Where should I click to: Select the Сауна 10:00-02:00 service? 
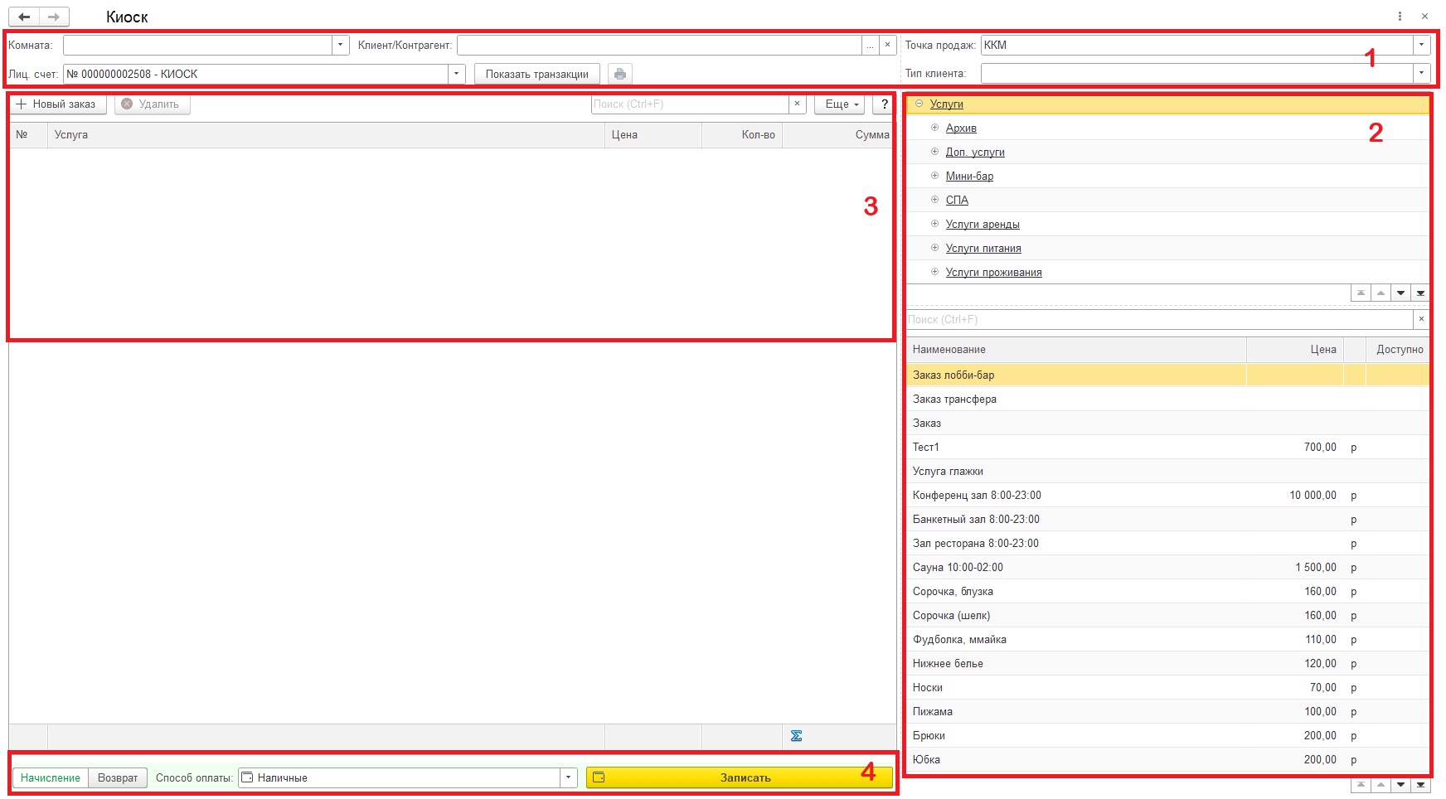tap(1168, 567)
